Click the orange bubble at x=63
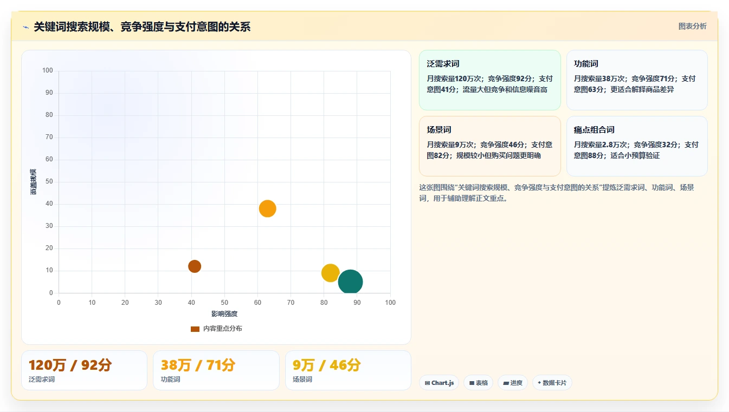This screenshot has width=729, height=412. [268, 208]
